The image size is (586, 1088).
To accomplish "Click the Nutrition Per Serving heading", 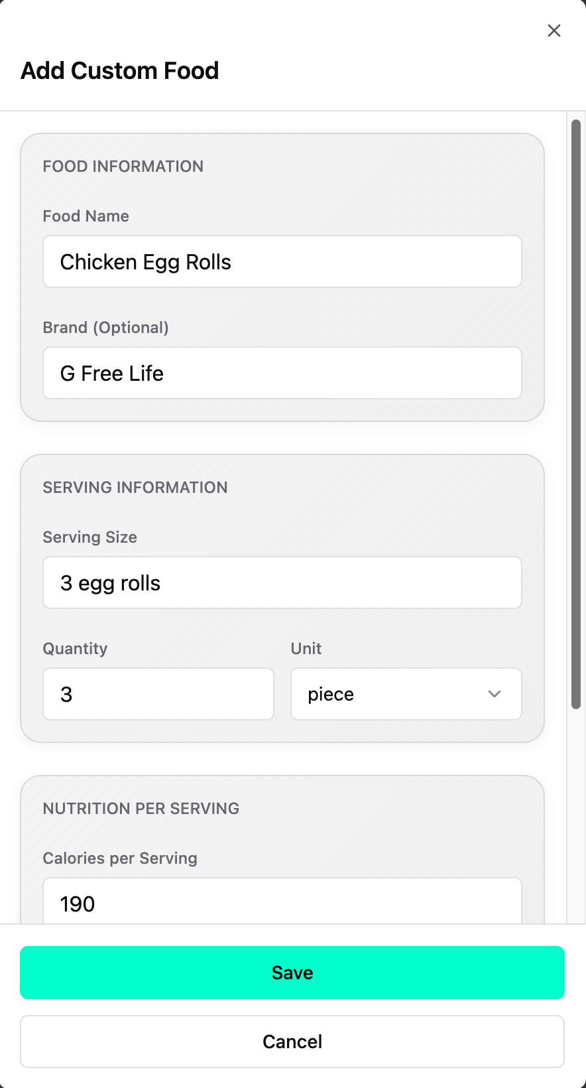I will (x=141, y=809).
